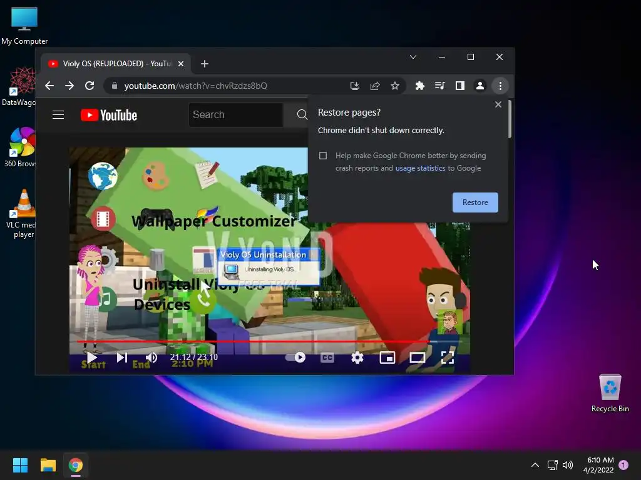
Task: Click the install app icon in address bar
Action: [x=355, y=86]
